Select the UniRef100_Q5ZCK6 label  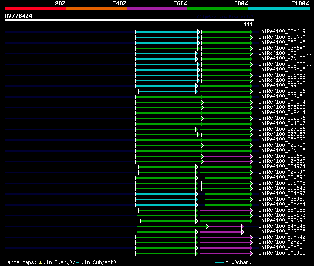click(282, 118)
